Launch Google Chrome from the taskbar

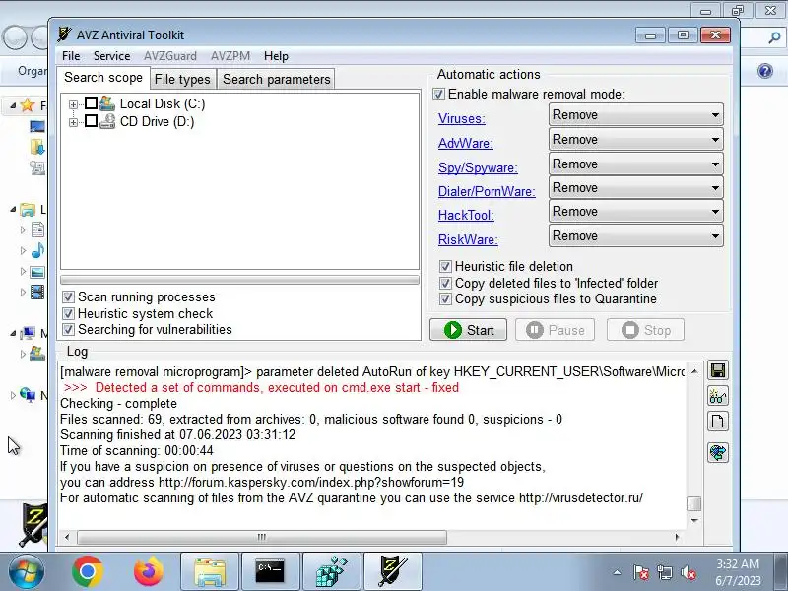88,572
